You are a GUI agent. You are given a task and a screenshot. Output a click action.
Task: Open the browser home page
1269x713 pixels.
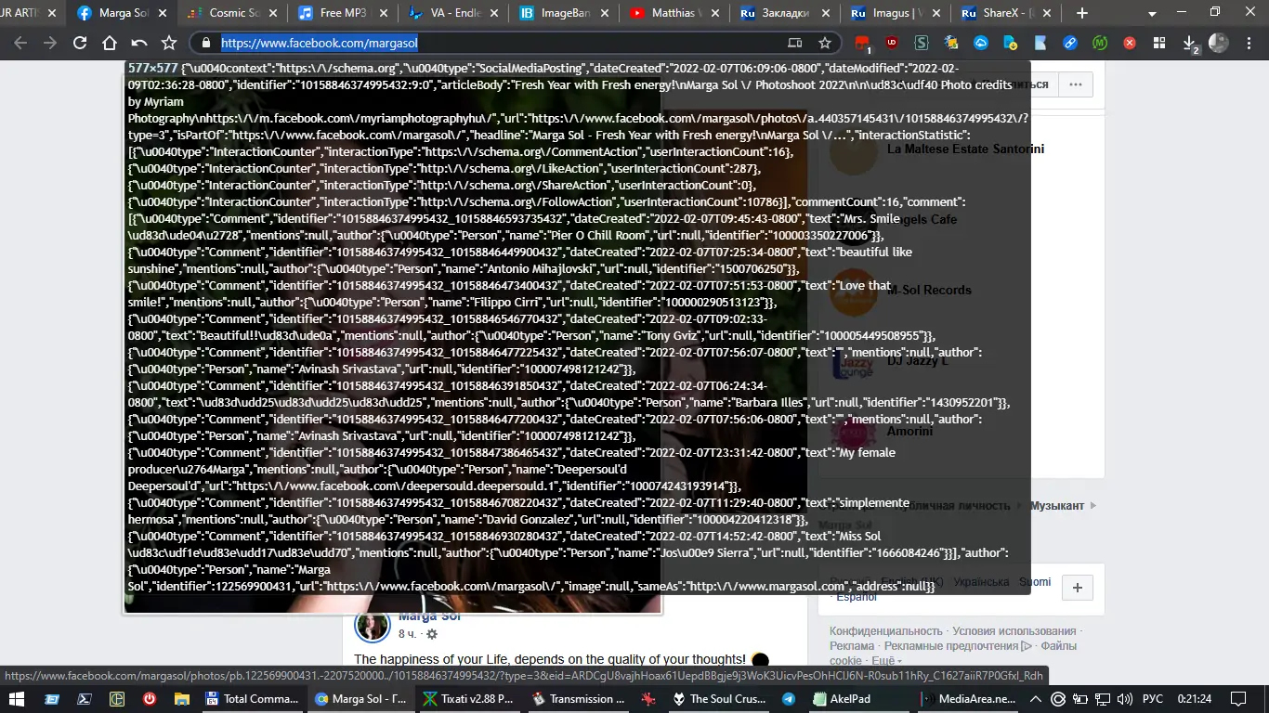(110, 43)
